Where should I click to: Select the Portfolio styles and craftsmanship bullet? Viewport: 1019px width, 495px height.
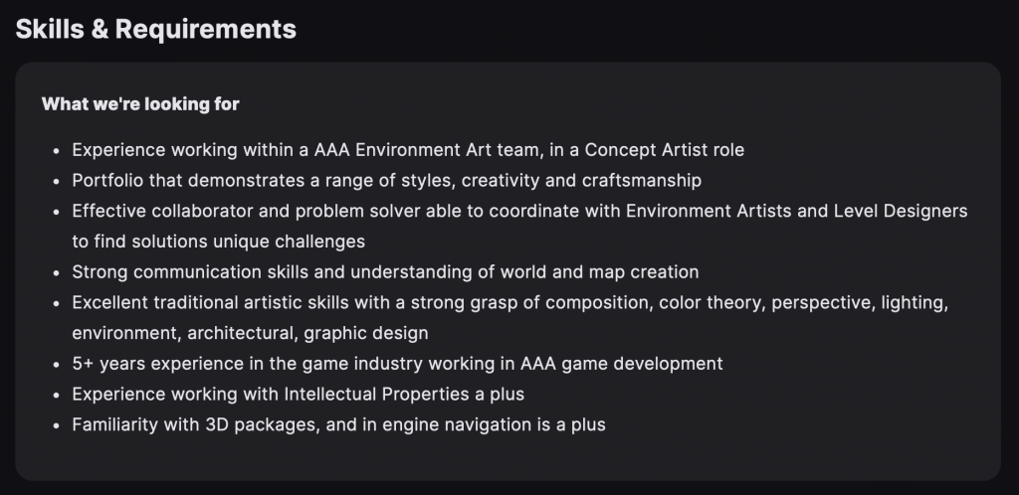(x=387, y=180)
